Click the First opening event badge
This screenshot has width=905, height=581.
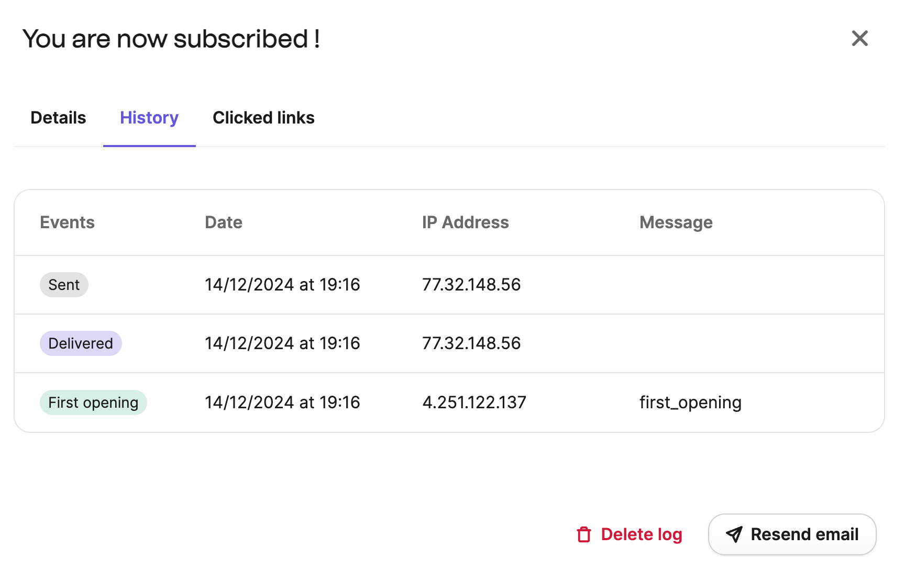coord(93,403)
